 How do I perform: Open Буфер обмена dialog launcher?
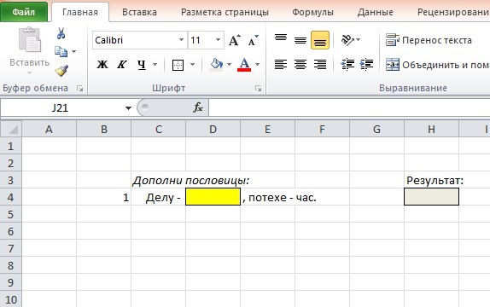(x=80, y=89)
